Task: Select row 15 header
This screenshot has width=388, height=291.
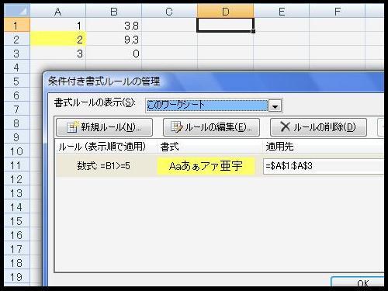Action: [17, 221]
